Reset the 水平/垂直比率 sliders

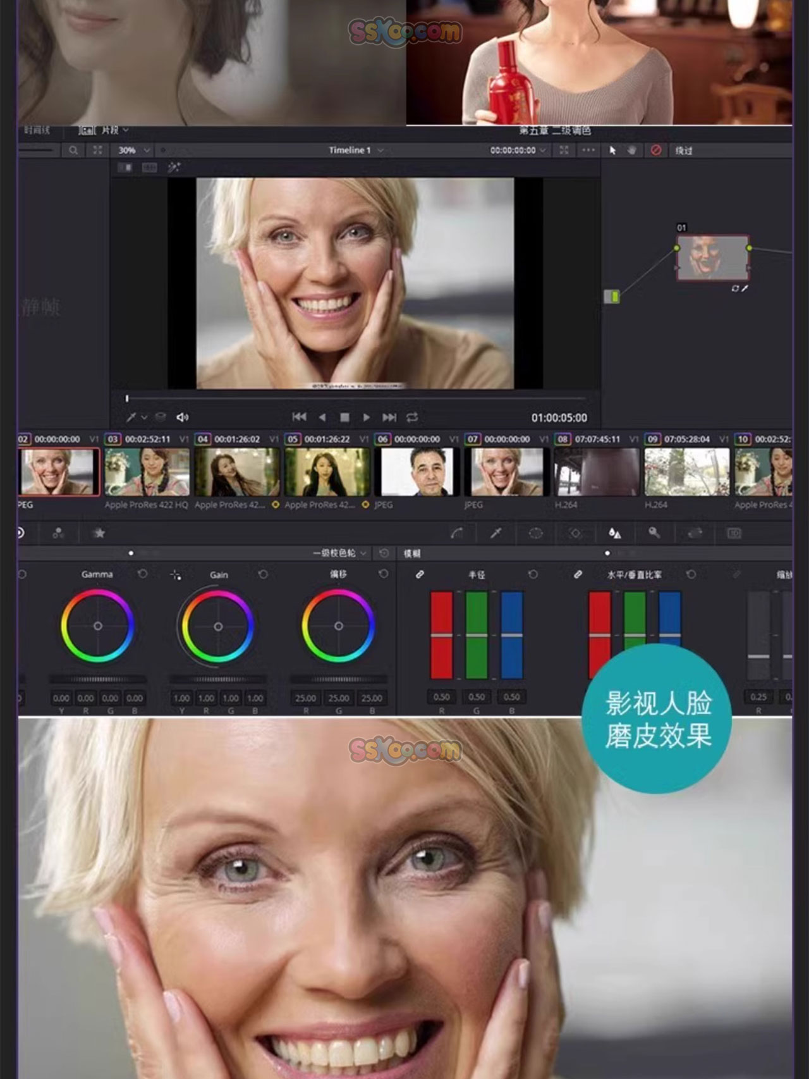pyautogui.click(x=691, y=574)
